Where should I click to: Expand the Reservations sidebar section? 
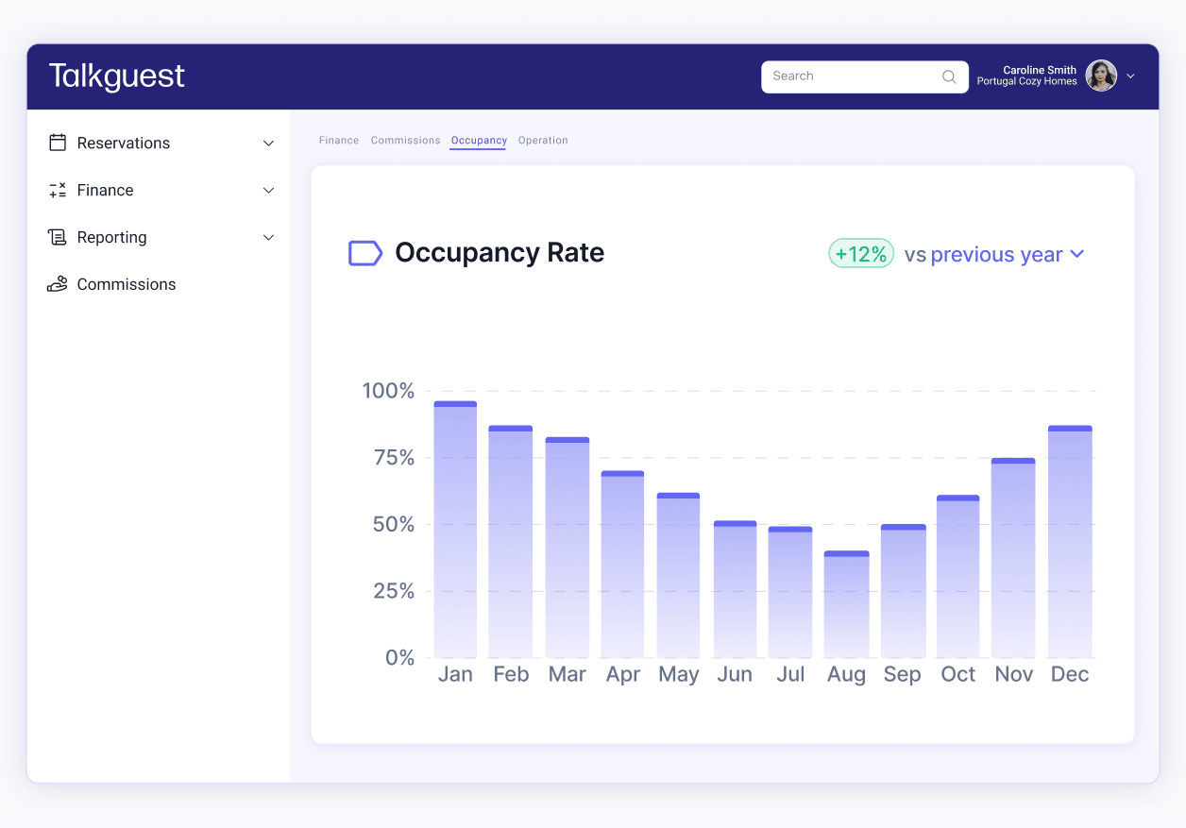tap(269, 143)
